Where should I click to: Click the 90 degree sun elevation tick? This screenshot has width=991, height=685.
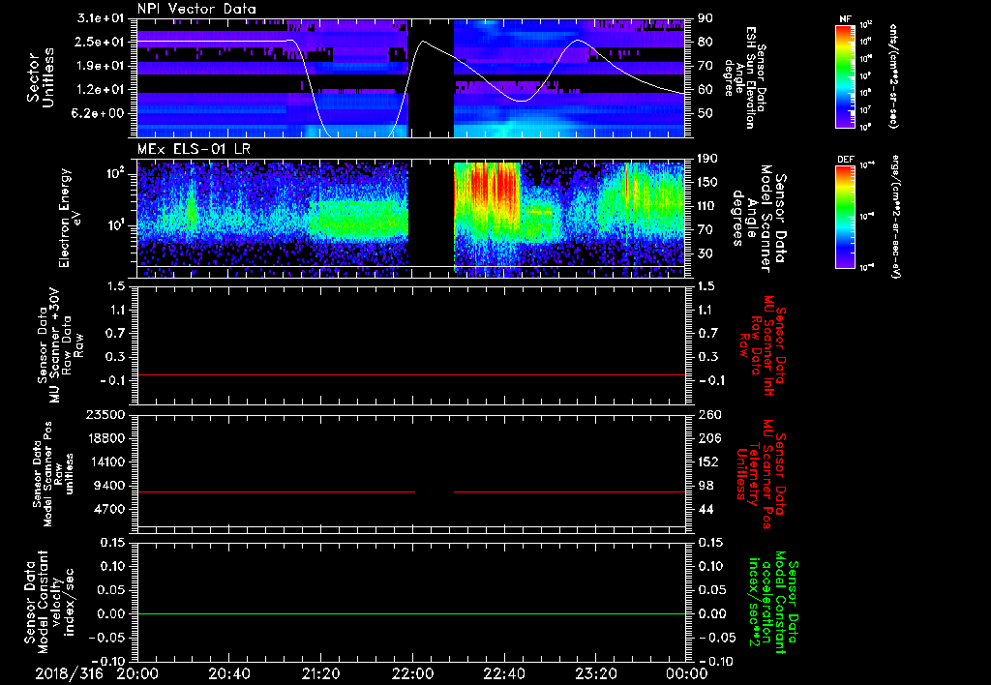[x=705, y=18]
